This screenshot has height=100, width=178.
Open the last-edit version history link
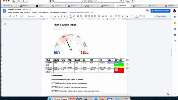(x=81, y=12)
